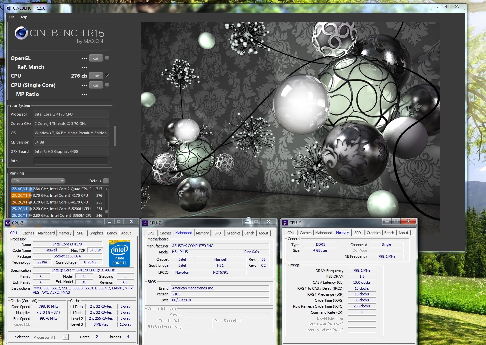Click the Level 3 3 MBytes cache value
Viewport: 486px width, 345px height.
tap(101, 324)
